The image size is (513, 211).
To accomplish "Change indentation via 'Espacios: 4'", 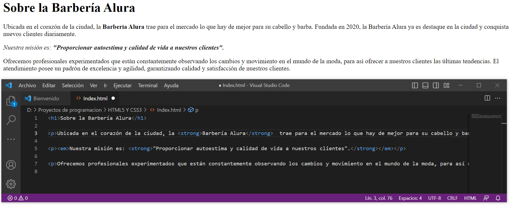I will [x=410, y=198].
